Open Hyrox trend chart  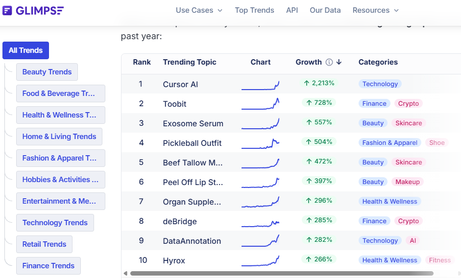[x=260, y=260]
